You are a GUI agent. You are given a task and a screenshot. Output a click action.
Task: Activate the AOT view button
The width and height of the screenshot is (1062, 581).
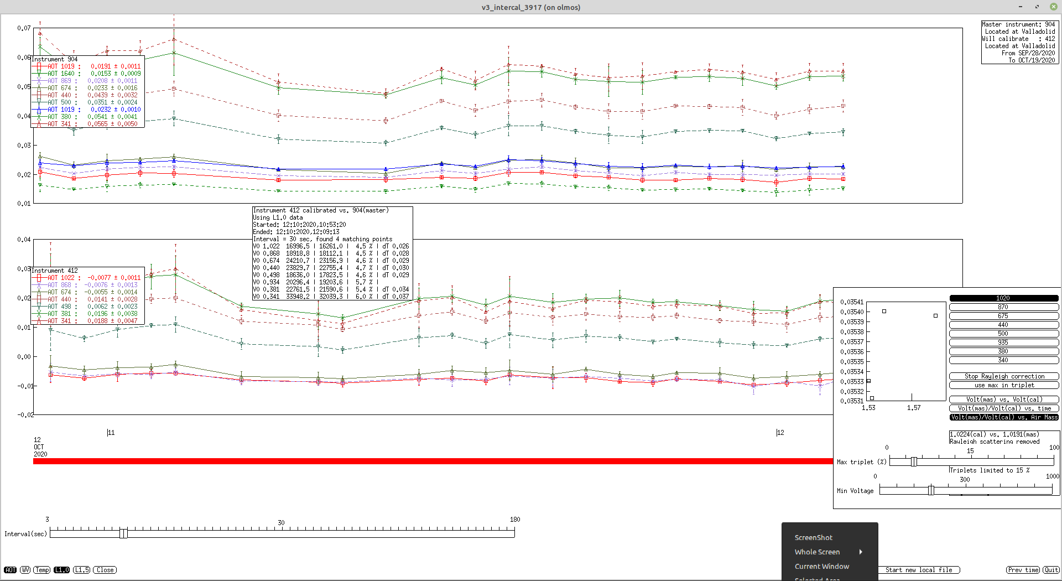coord(10,570)
